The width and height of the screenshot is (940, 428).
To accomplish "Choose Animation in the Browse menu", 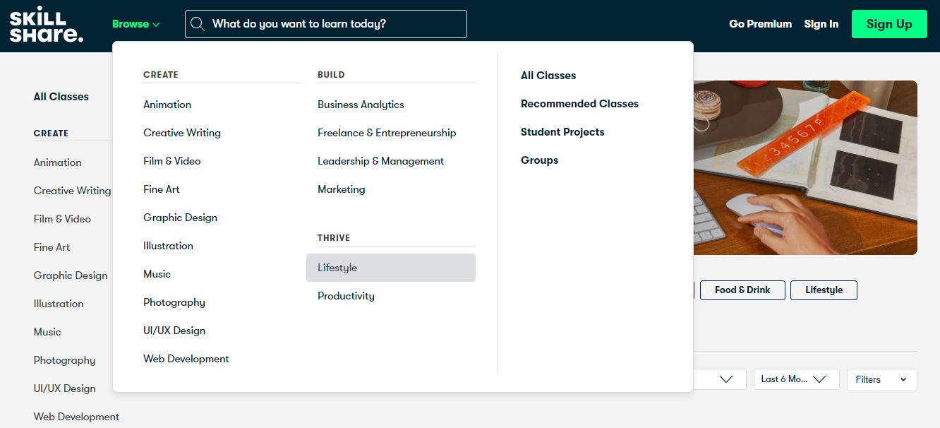I will coord(167,105).
